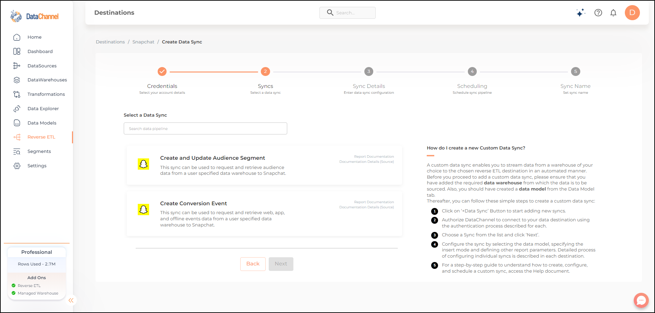Click the Scheduling step label
The width and height of the screenshot is (655, 313).
tap(472, 86)
